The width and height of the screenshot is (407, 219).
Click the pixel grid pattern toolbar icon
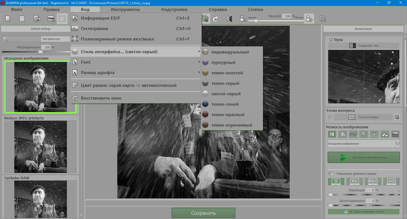coord(229,19)
